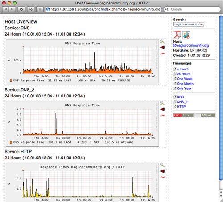The width and height of the screenshot is (223, 202).
Task: Click the zoom magnifier icon next to the HTTP graph
Action: tap(162, 165)
